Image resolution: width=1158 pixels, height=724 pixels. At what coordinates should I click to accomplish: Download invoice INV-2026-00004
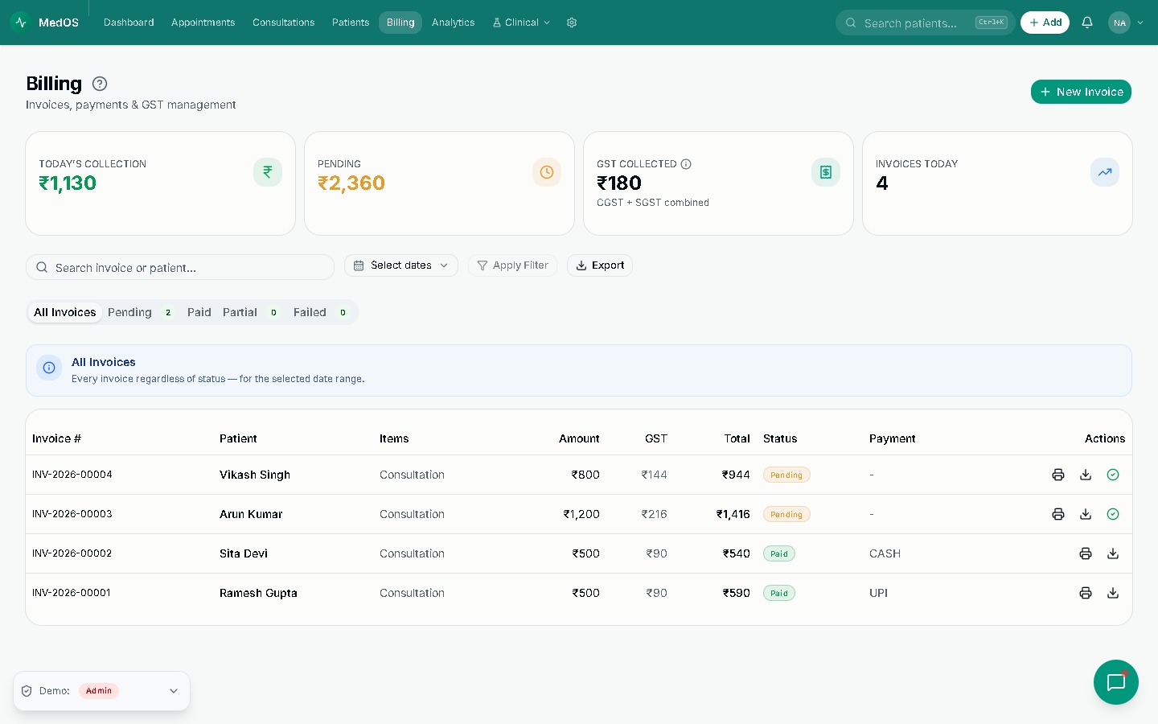tap(1086, 475)
